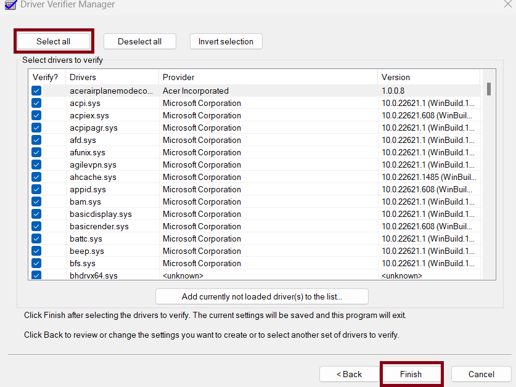Close the Driver Verifier Manager window

507,4
